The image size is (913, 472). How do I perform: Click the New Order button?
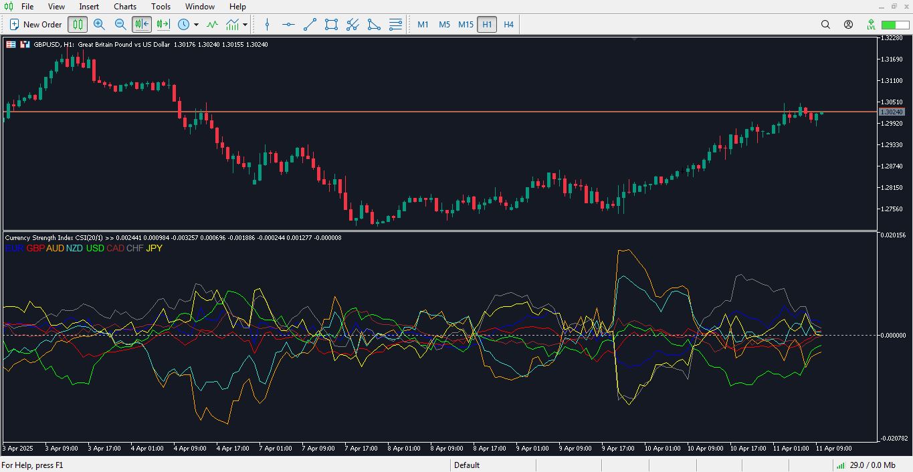35,24
